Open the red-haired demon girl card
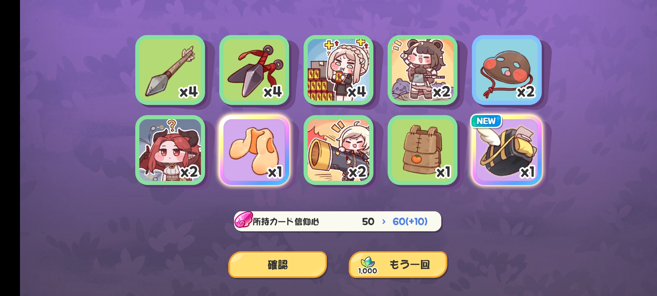 tap(170, 150)
